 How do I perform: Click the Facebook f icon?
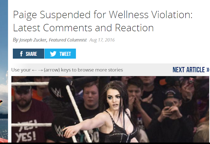[x=21, y=54]
